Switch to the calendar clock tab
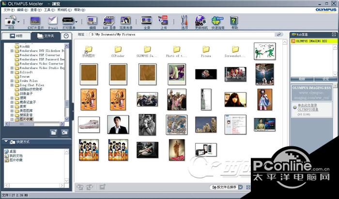Image resolution: width=339 pixels, height=199 pixels. 66,36
